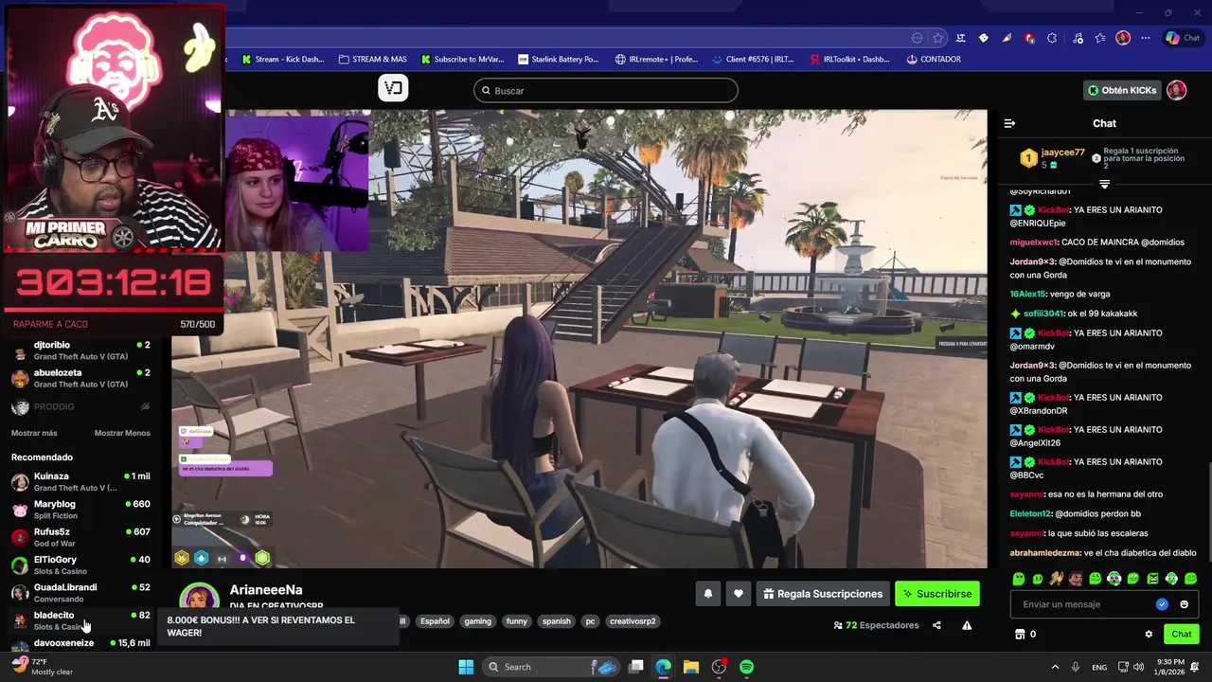
Task: Open djtoribio followed channel
Action: [80, 350]
